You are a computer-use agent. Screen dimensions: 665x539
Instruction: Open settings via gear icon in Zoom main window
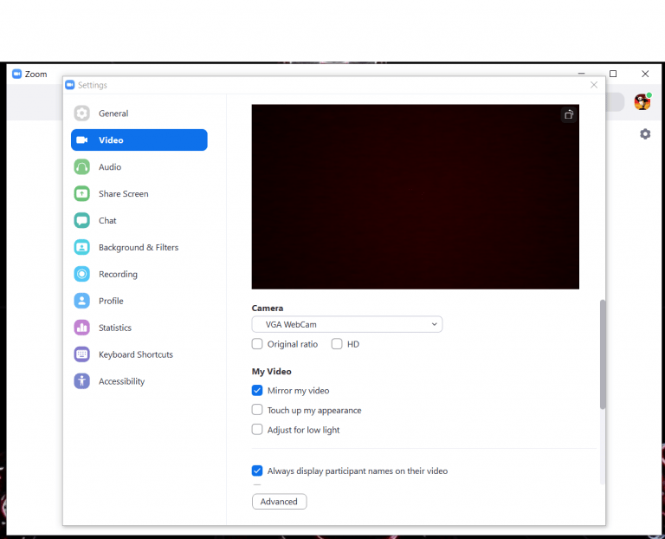[645, 134]
